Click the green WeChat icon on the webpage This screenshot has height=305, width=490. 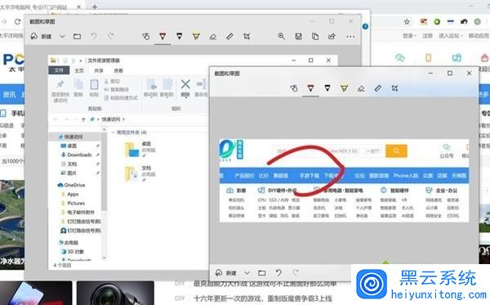point(400,57)
